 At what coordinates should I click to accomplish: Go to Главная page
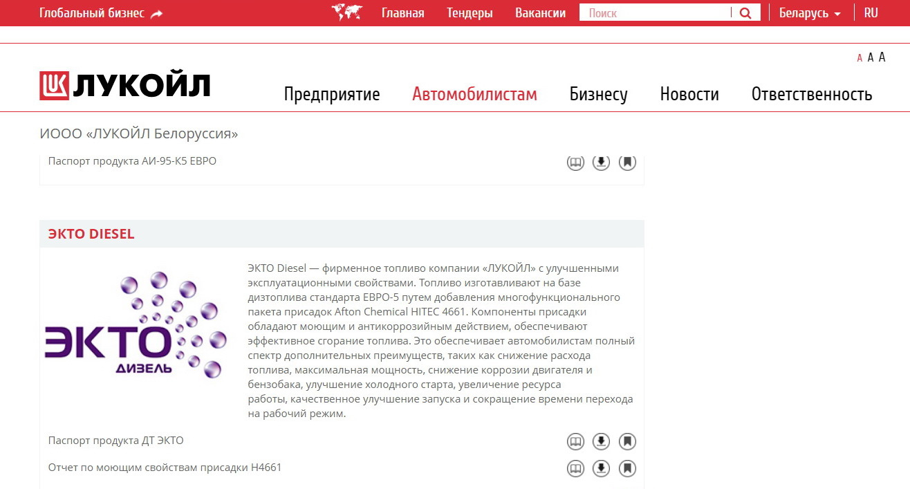[x=403, y=13]
